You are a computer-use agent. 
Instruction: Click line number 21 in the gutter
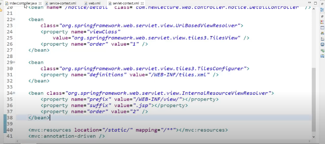coord(10,13)
